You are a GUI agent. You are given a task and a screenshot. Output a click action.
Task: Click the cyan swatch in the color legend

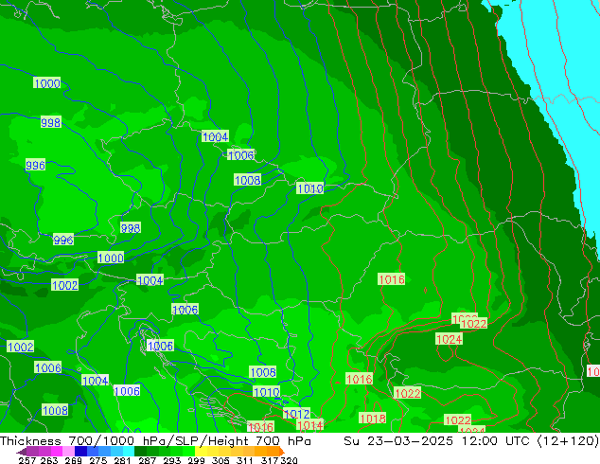pyautogui.click(x=129, y=452)
